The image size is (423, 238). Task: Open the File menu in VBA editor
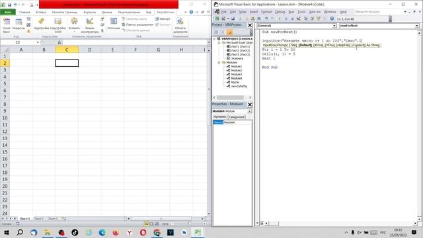click(x=224, y=12)
